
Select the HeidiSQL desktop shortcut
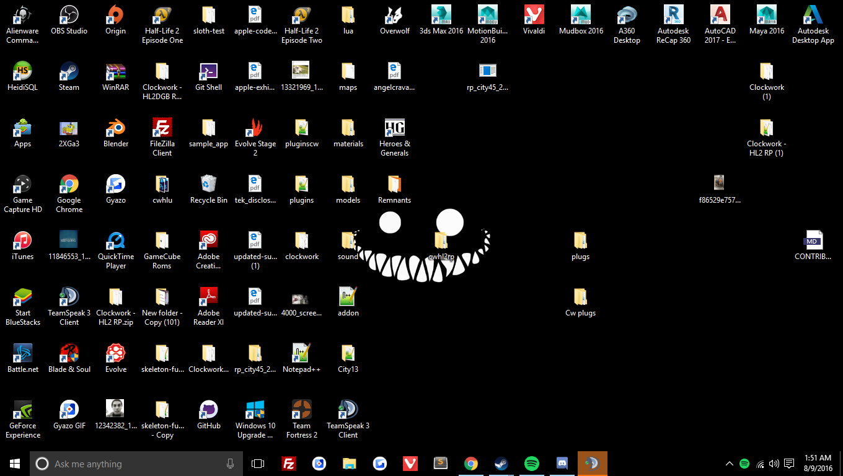(22, 76)
